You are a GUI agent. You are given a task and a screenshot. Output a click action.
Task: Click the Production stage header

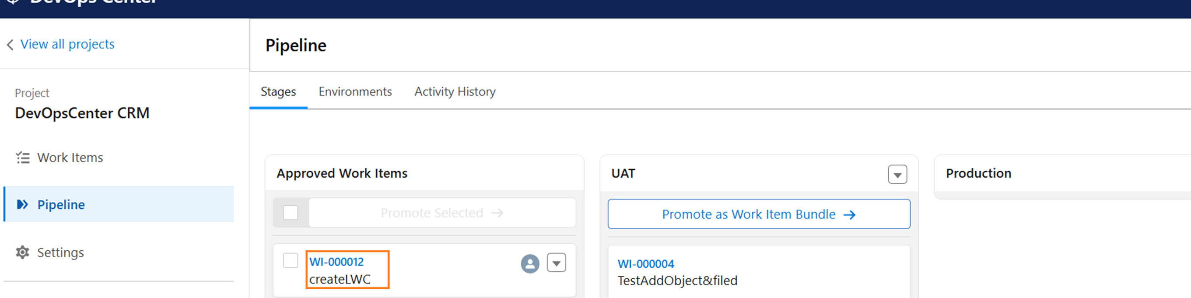(978, 174)
